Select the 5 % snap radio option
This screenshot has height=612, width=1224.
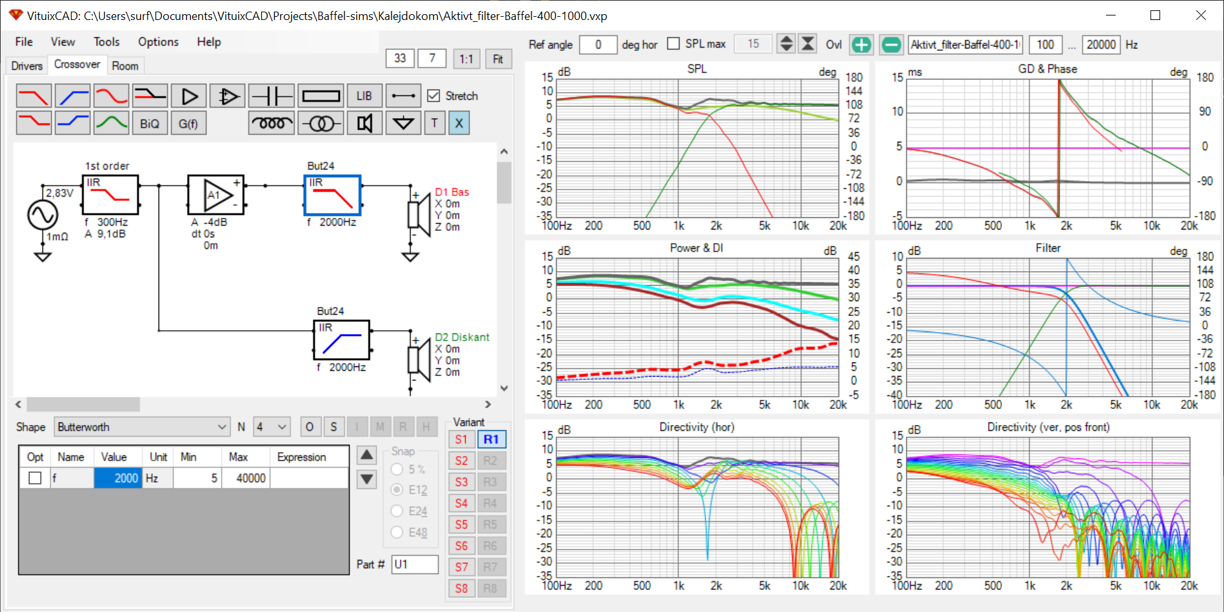click(x=397, y=469)
